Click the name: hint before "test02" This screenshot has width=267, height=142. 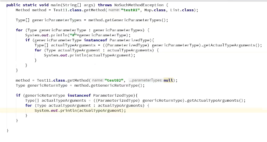tap(98, 80)
